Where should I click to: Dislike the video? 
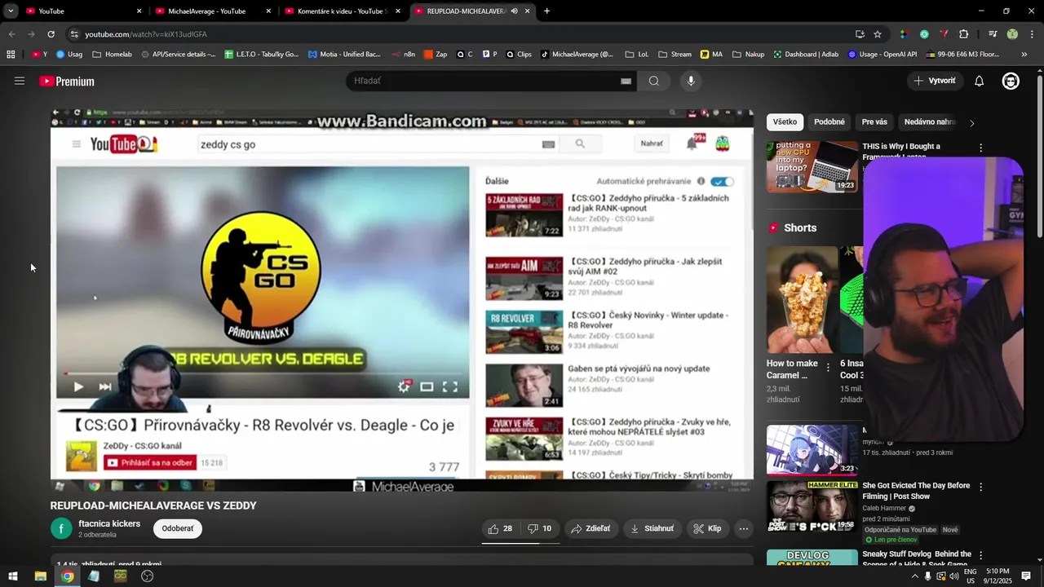click(x=539, y=528)
